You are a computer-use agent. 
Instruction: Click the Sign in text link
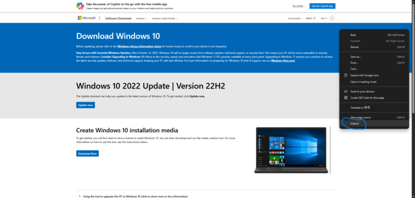pos(324,18)
